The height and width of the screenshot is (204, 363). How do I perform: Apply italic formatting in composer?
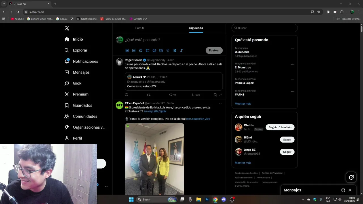point(181,50)
